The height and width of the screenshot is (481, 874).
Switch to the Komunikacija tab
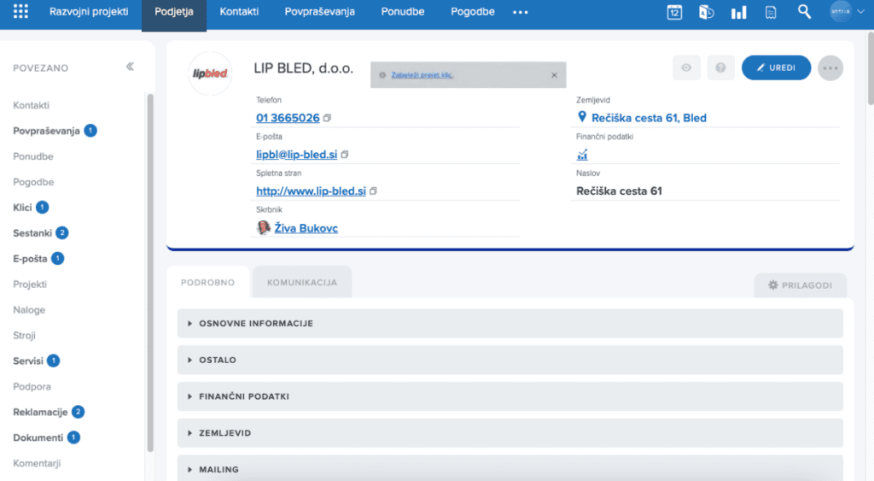click(x=302, y=282)
